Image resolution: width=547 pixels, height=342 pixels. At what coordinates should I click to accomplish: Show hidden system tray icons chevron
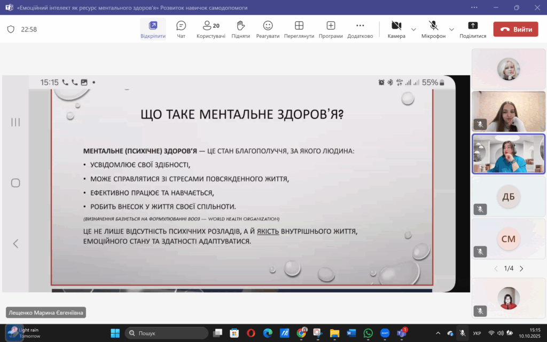coord(438,333)
